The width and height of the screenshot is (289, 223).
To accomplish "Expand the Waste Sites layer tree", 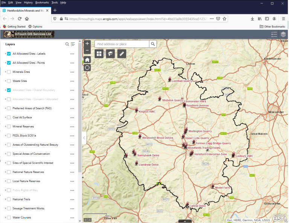I will [6, 81].
